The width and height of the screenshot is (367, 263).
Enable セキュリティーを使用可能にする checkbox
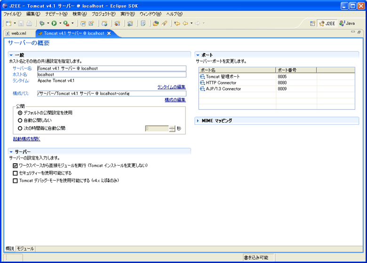coord(15,173)
